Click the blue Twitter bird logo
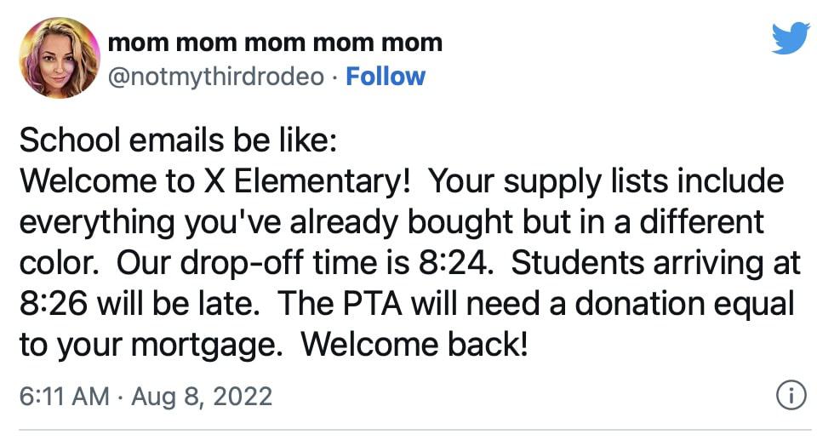Screen dimensions: 817x446 [x=791, y=37]
